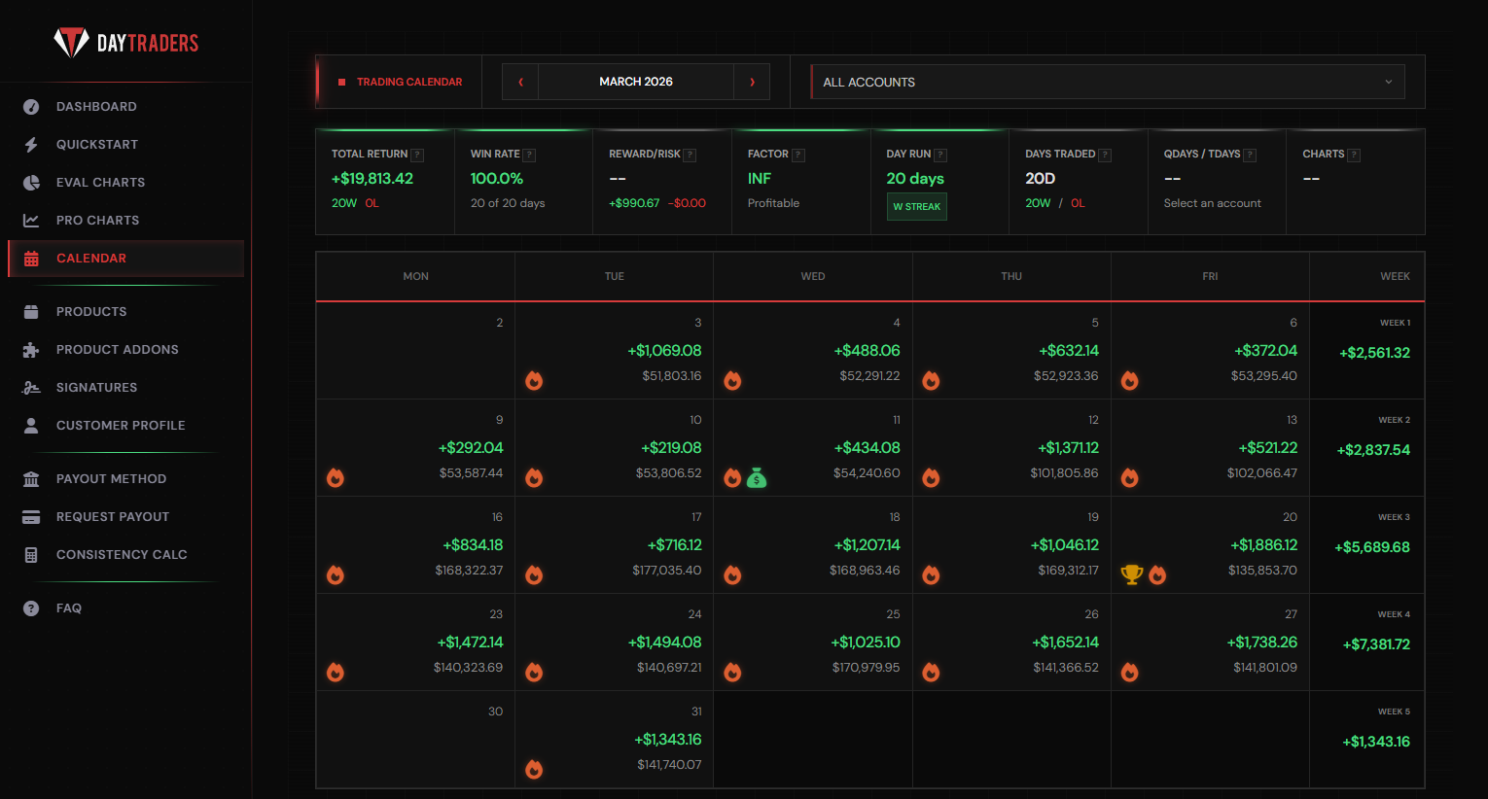
Task: Open the Products menu item
Action: (x=126, y=312)
